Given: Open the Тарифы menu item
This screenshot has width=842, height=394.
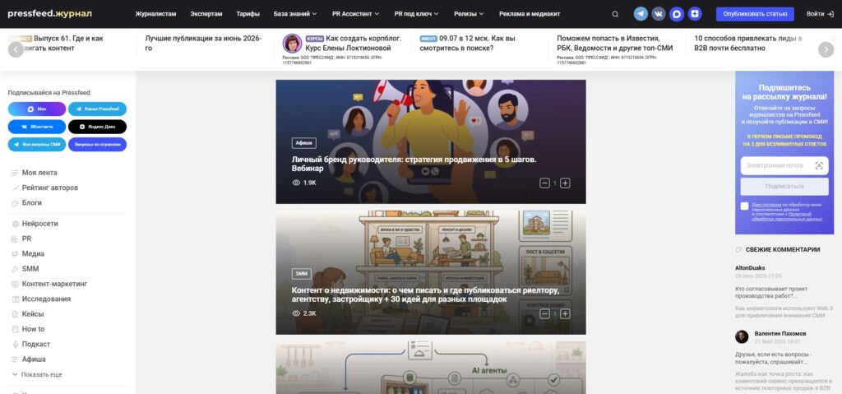Looking at the screenshot, I should (x=248, y=14).
